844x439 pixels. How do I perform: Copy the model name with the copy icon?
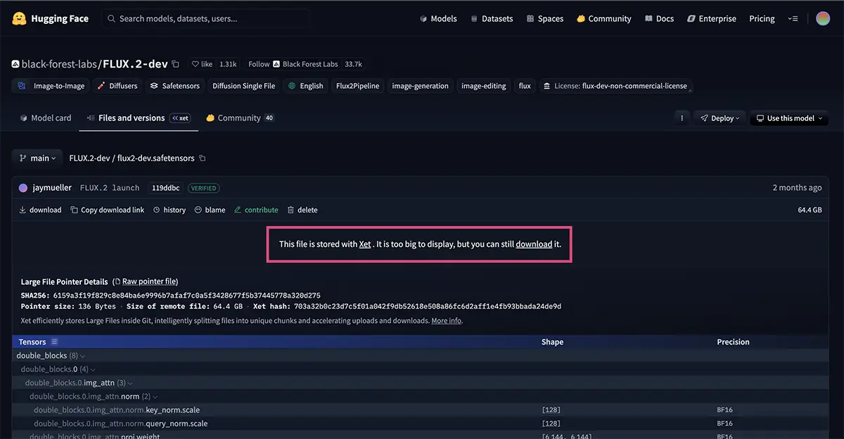(176, 64)
